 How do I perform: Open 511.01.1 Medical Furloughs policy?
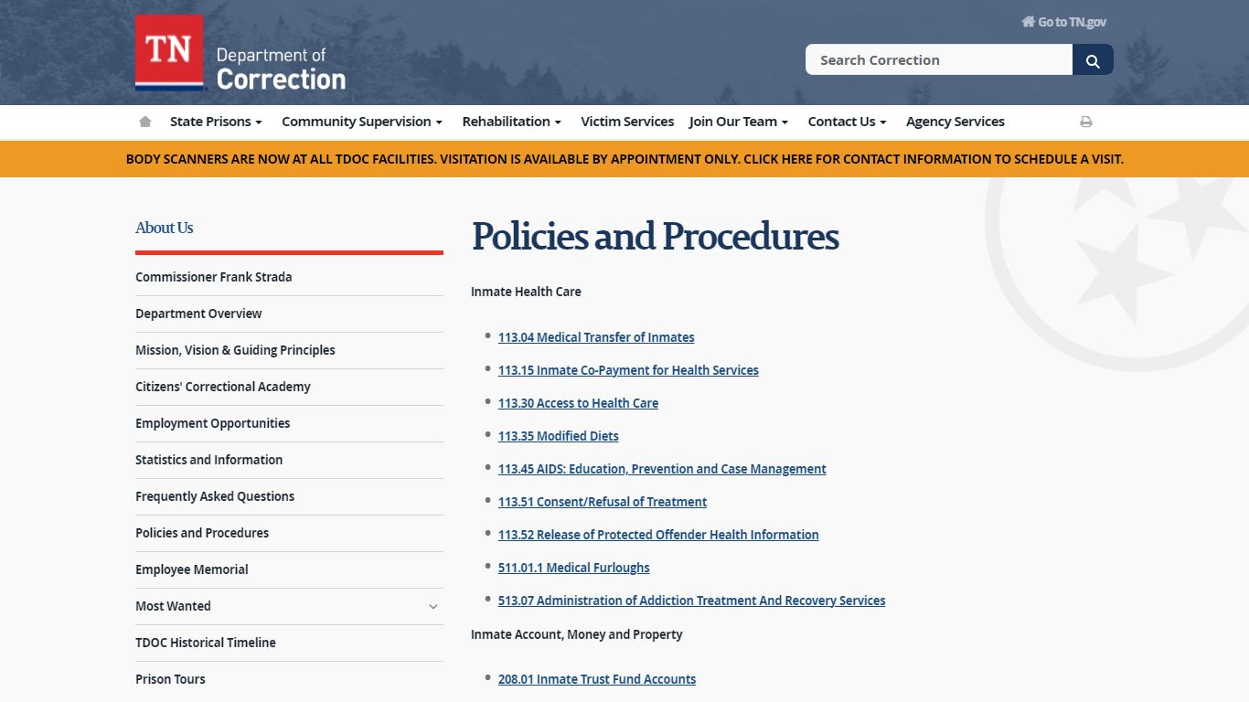(x=574, y=568)
